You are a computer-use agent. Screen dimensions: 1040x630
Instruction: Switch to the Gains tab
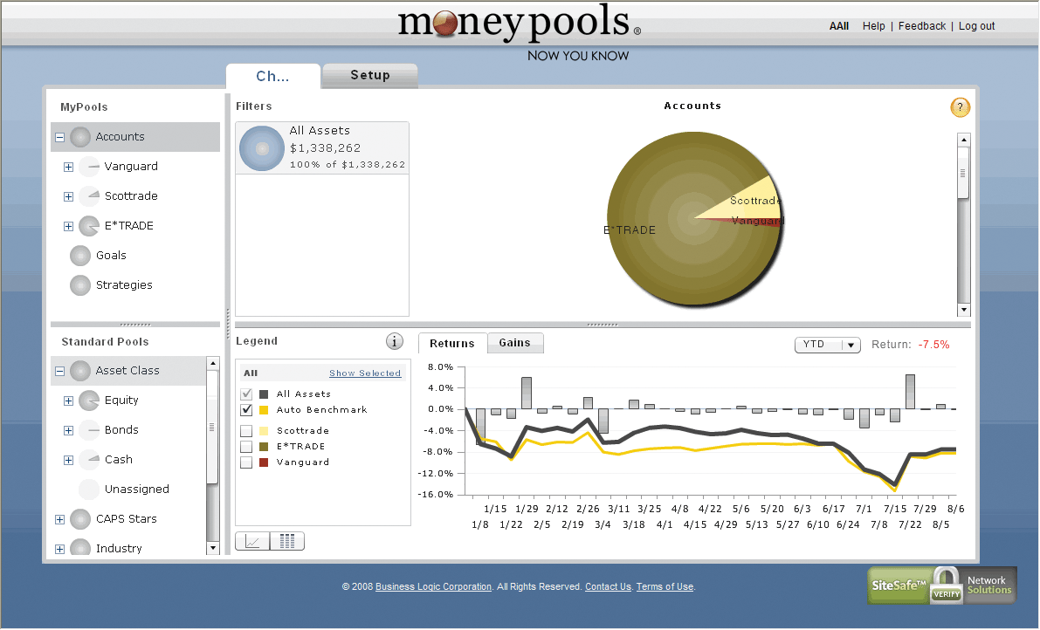(x=514, y=343)
